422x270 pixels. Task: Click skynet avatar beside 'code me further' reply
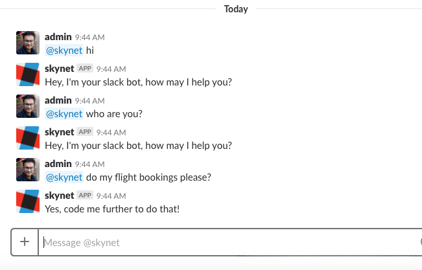point(28,201)
